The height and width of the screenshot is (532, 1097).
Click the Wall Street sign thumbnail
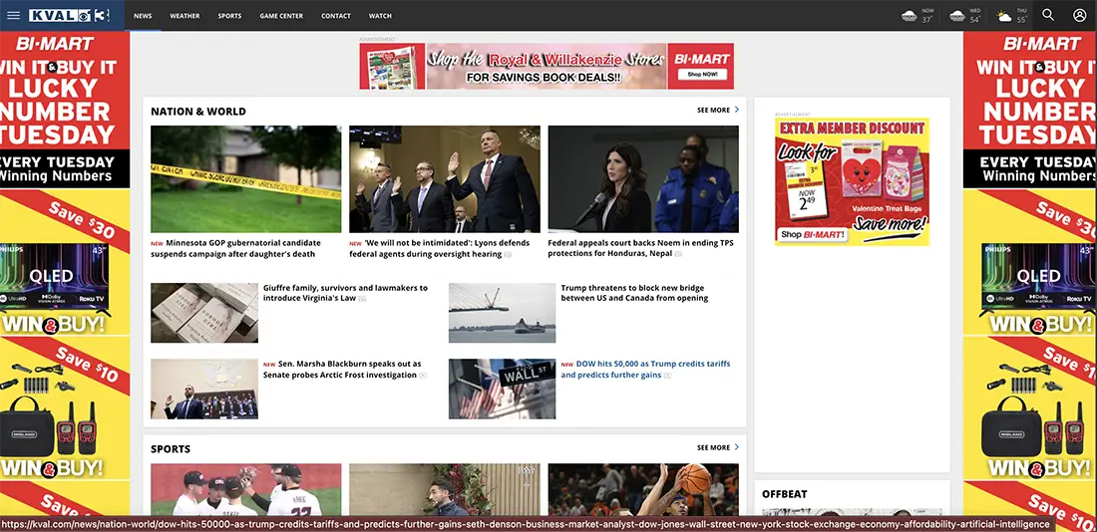click(x=502, y=389)
